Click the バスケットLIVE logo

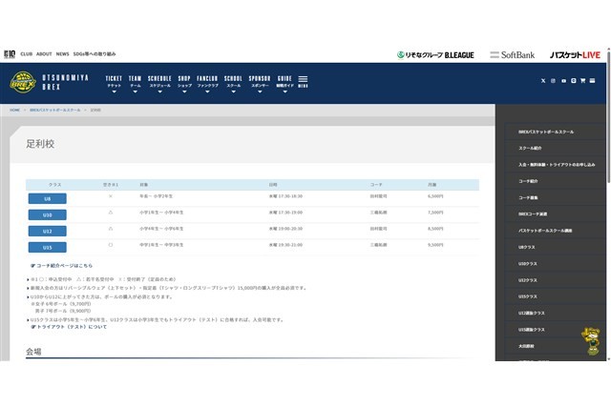click(x=575, y=54)
